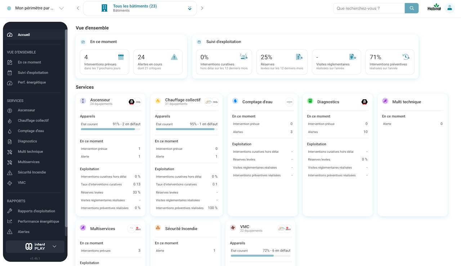This screenshot has width=461, height=266.
Task: Click the Ascenseur card icon
Action: (x=83, y=101)
